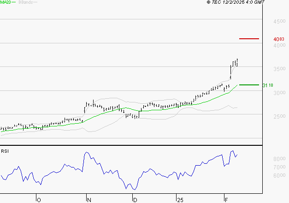
Task: Click the most recent price bar near 3600
Action: click(x=237, y=62)
